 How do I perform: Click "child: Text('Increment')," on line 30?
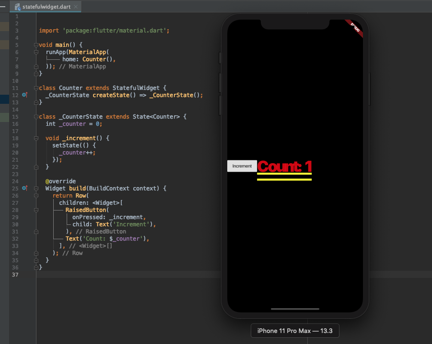coord(114,224)
